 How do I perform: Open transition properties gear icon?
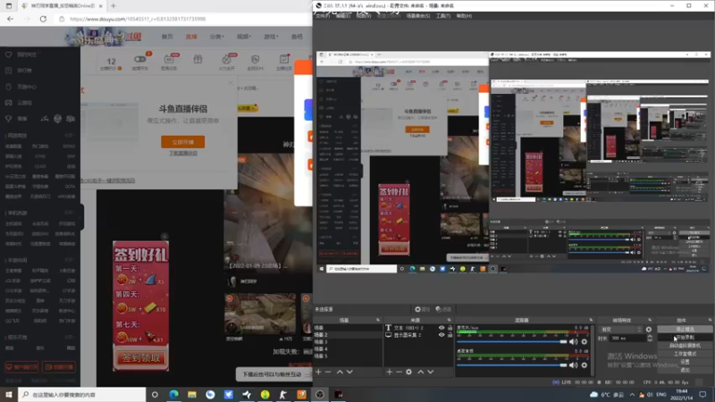click(x=649, y=329)
